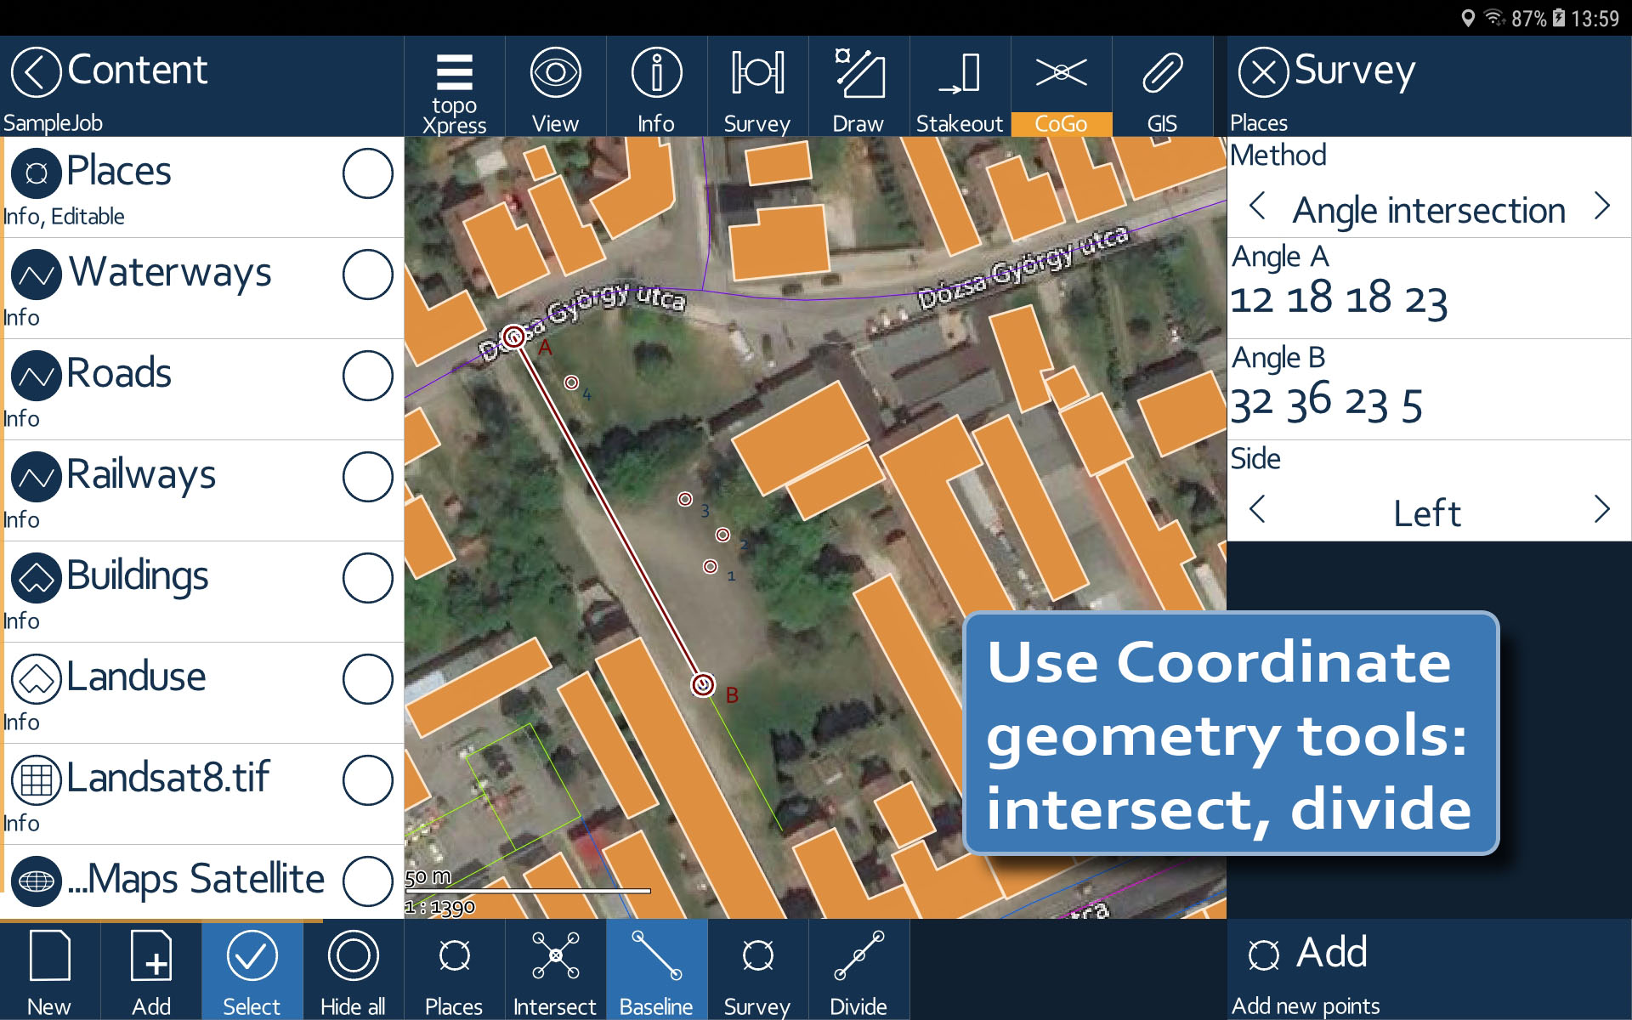Image resolution: width=1632 pixels, height=1020 pixels.
Task: Select the CoGo tool tab
Action: (1060, 88)
